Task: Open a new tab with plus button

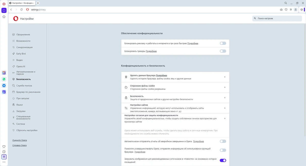Action: tap(38, 3)
